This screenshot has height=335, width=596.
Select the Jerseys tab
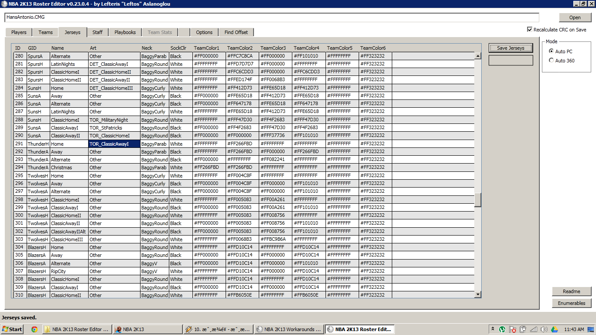(x=72, y=32)
